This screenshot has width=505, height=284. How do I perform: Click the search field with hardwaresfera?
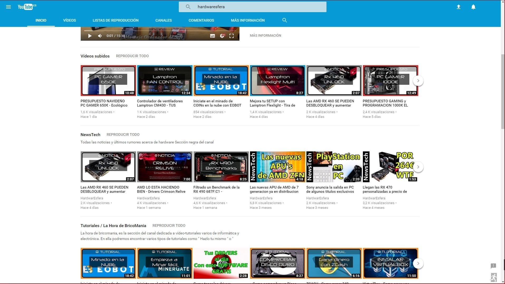(253, 7)
